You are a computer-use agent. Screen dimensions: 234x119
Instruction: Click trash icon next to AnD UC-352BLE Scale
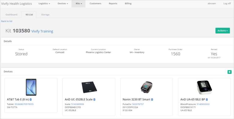click(x=94, y=99)
